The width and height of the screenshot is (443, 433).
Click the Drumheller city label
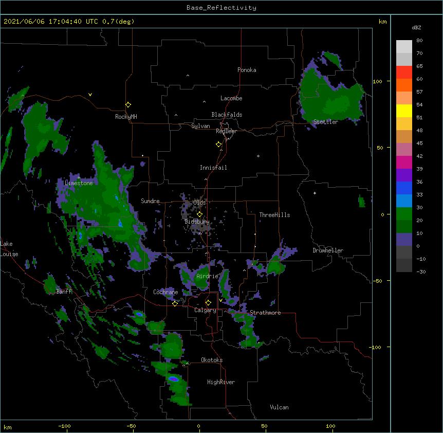328,250
